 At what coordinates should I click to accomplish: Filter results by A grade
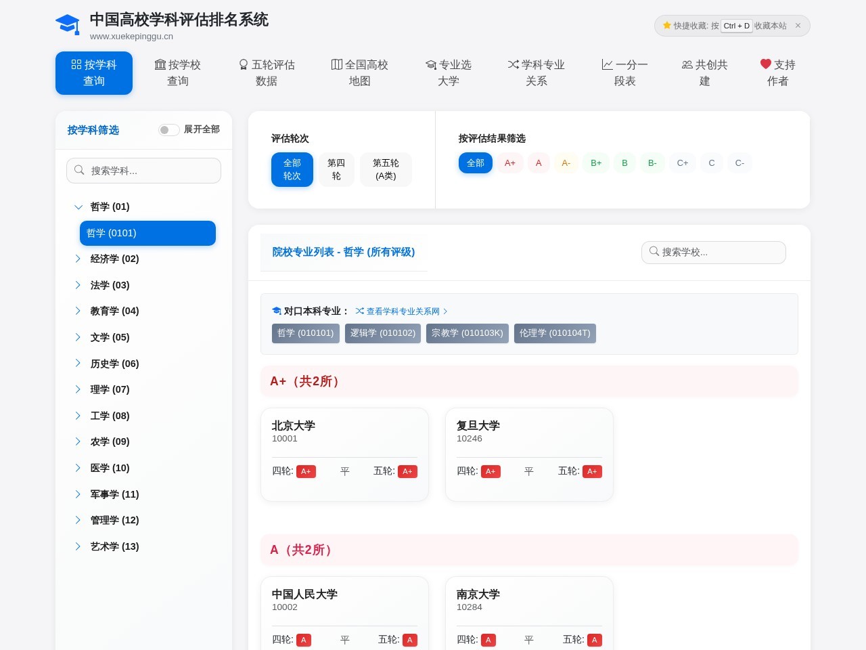point(539,163)
